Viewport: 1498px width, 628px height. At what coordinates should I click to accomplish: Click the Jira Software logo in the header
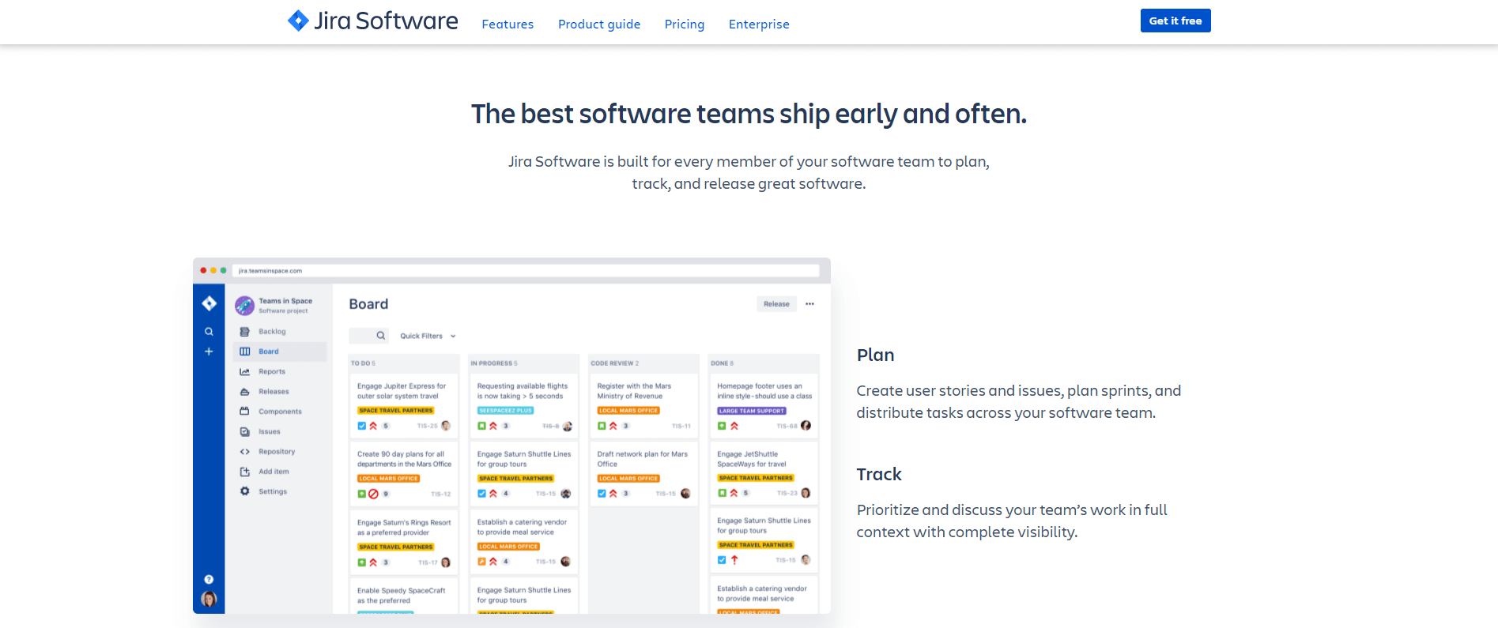point(372,21)
